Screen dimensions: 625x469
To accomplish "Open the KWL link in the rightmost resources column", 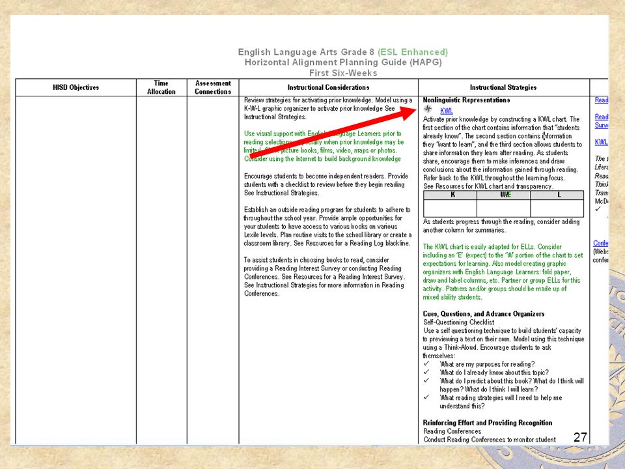I will tap(601, 142).
